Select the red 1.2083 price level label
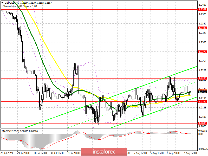 (202, 123)
